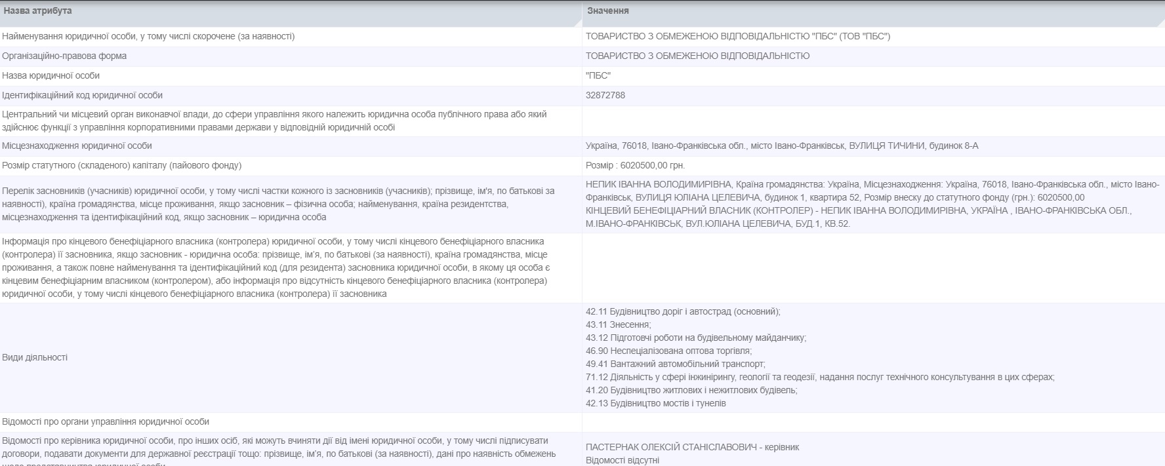This screenshot has height=466, width=1165.
Task: Click the "Відомості про органи управління" label
Action: tap(106, 422)
